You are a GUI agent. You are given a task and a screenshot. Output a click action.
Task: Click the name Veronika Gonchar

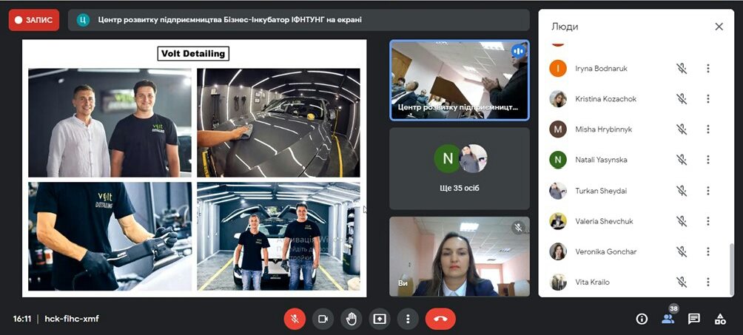click(605, 251)
